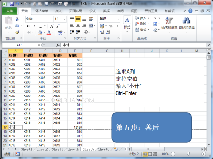Toggle top vertical alignment
The height and width of the screenshot is (159, 213).
click(72, 19)
